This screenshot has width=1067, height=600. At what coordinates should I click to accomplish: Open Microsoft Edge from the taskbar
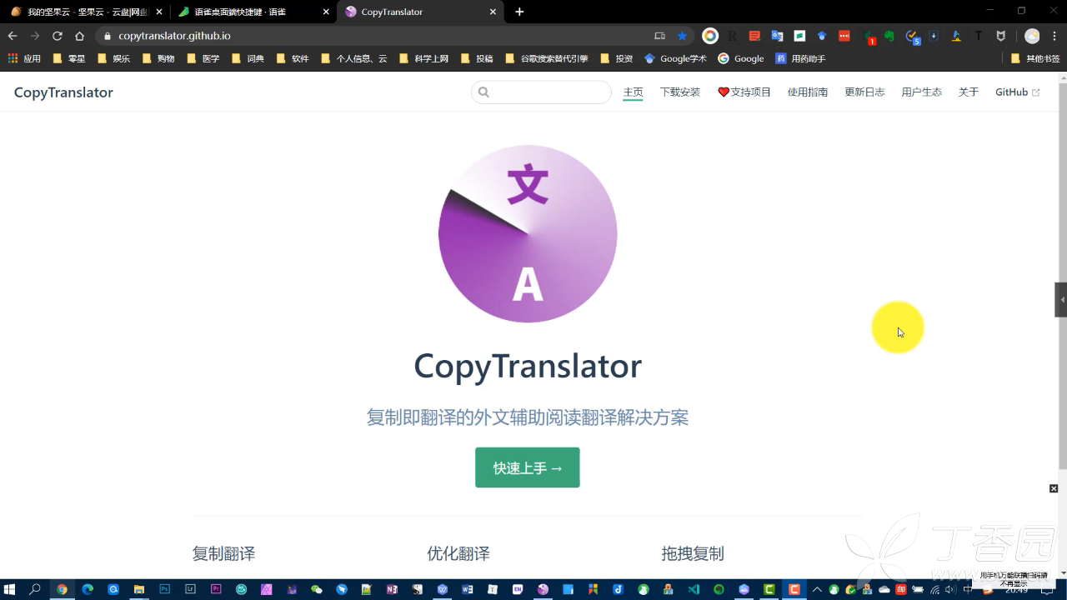pyautogui.click(x=88, y=589)
